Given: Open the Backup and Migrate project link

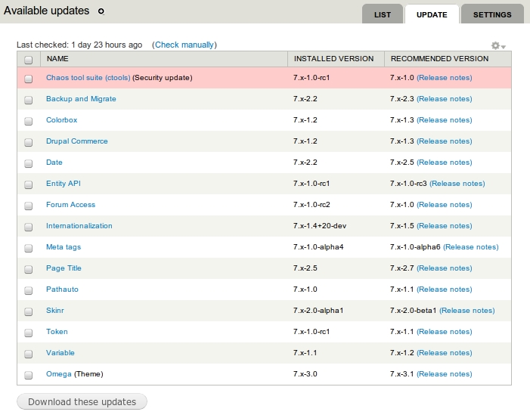Looking at the screenshot, I should (81, 99).
